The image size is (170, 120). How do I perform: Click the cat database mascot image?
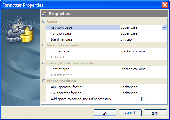click(19, 30)
